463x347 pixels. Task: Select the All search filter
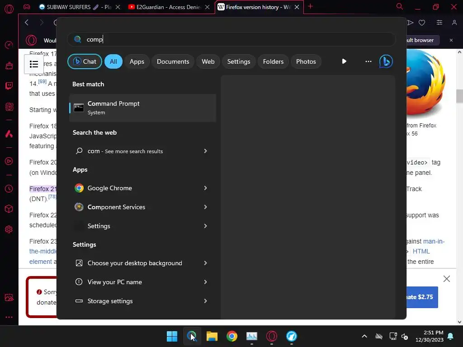tap(113, 61)
